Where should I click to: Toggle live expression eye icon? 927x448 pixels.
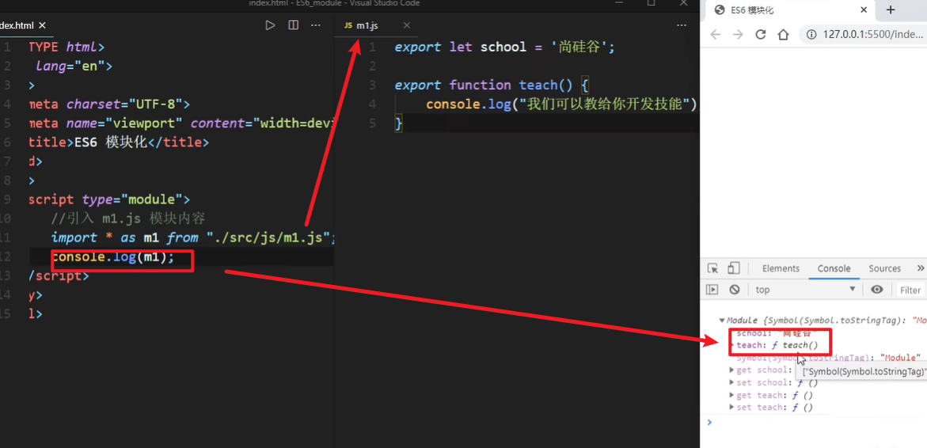click(877, 290)
